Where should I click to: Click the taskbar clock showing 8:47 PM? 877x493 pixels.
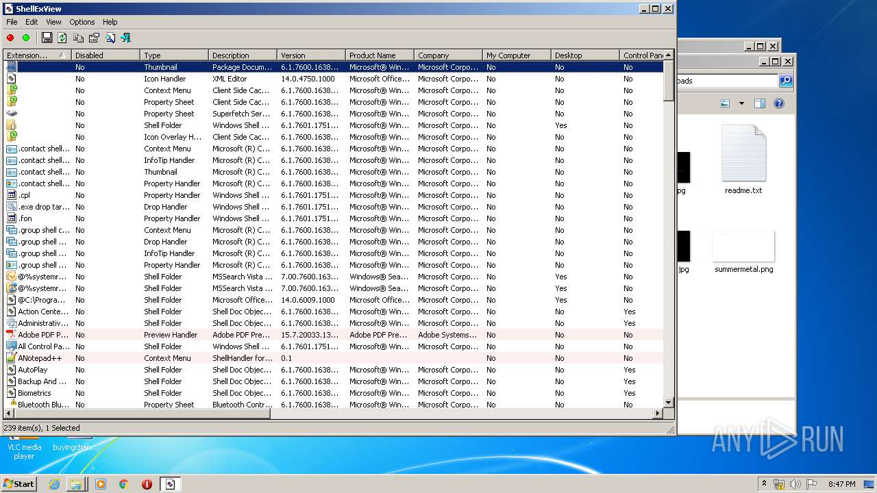click(841, 484)
